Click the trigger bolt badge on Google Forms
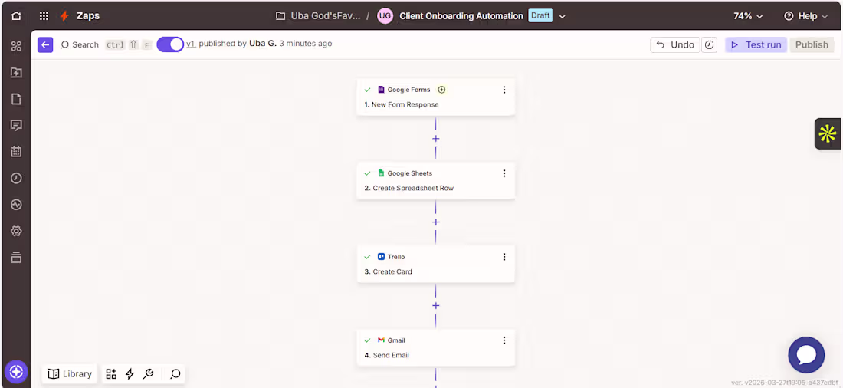843x388 pixels. point(441,90)
